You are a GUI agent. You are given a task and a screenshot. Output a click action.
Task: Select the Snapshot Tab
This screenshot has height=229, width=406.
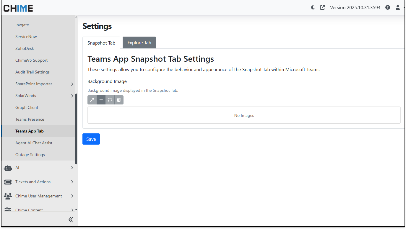101,43
